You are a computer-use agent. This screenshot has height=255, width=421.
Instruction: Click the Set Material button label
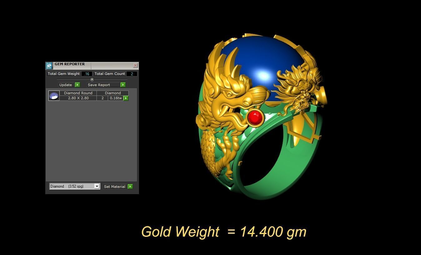pyautogui.click(x=115, y=187)
